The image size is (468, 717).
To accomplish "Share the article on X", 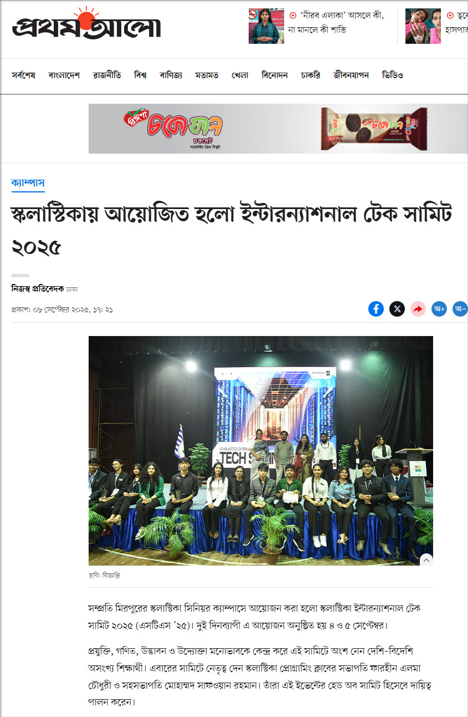I will point(397,309).
